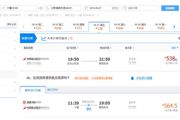The image size is (180, 120).
Task: Expand the fifth sidebar filter chevron
Action: click(15, 66)
